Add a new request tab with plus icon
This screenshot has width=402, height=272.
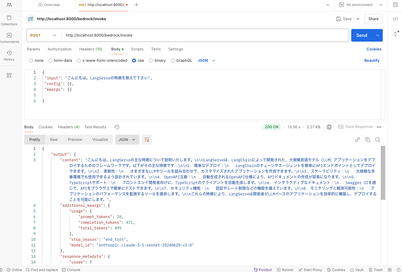(137, 5)
